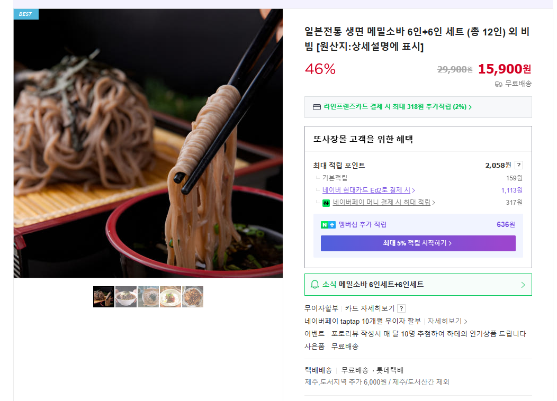557x401 pixels.
Task: Select the fifth bibim noodle thumbnail
Action: [193, 297]
